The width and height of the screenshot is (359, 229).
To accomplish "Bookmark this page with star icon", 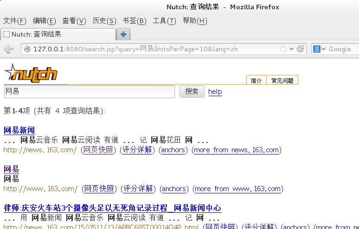I will 283,49.
